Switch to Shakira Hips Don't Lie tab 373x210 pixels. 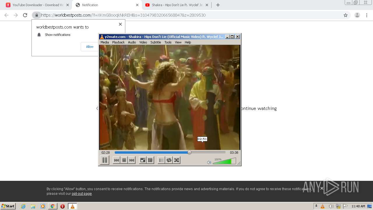pos(177,5)
